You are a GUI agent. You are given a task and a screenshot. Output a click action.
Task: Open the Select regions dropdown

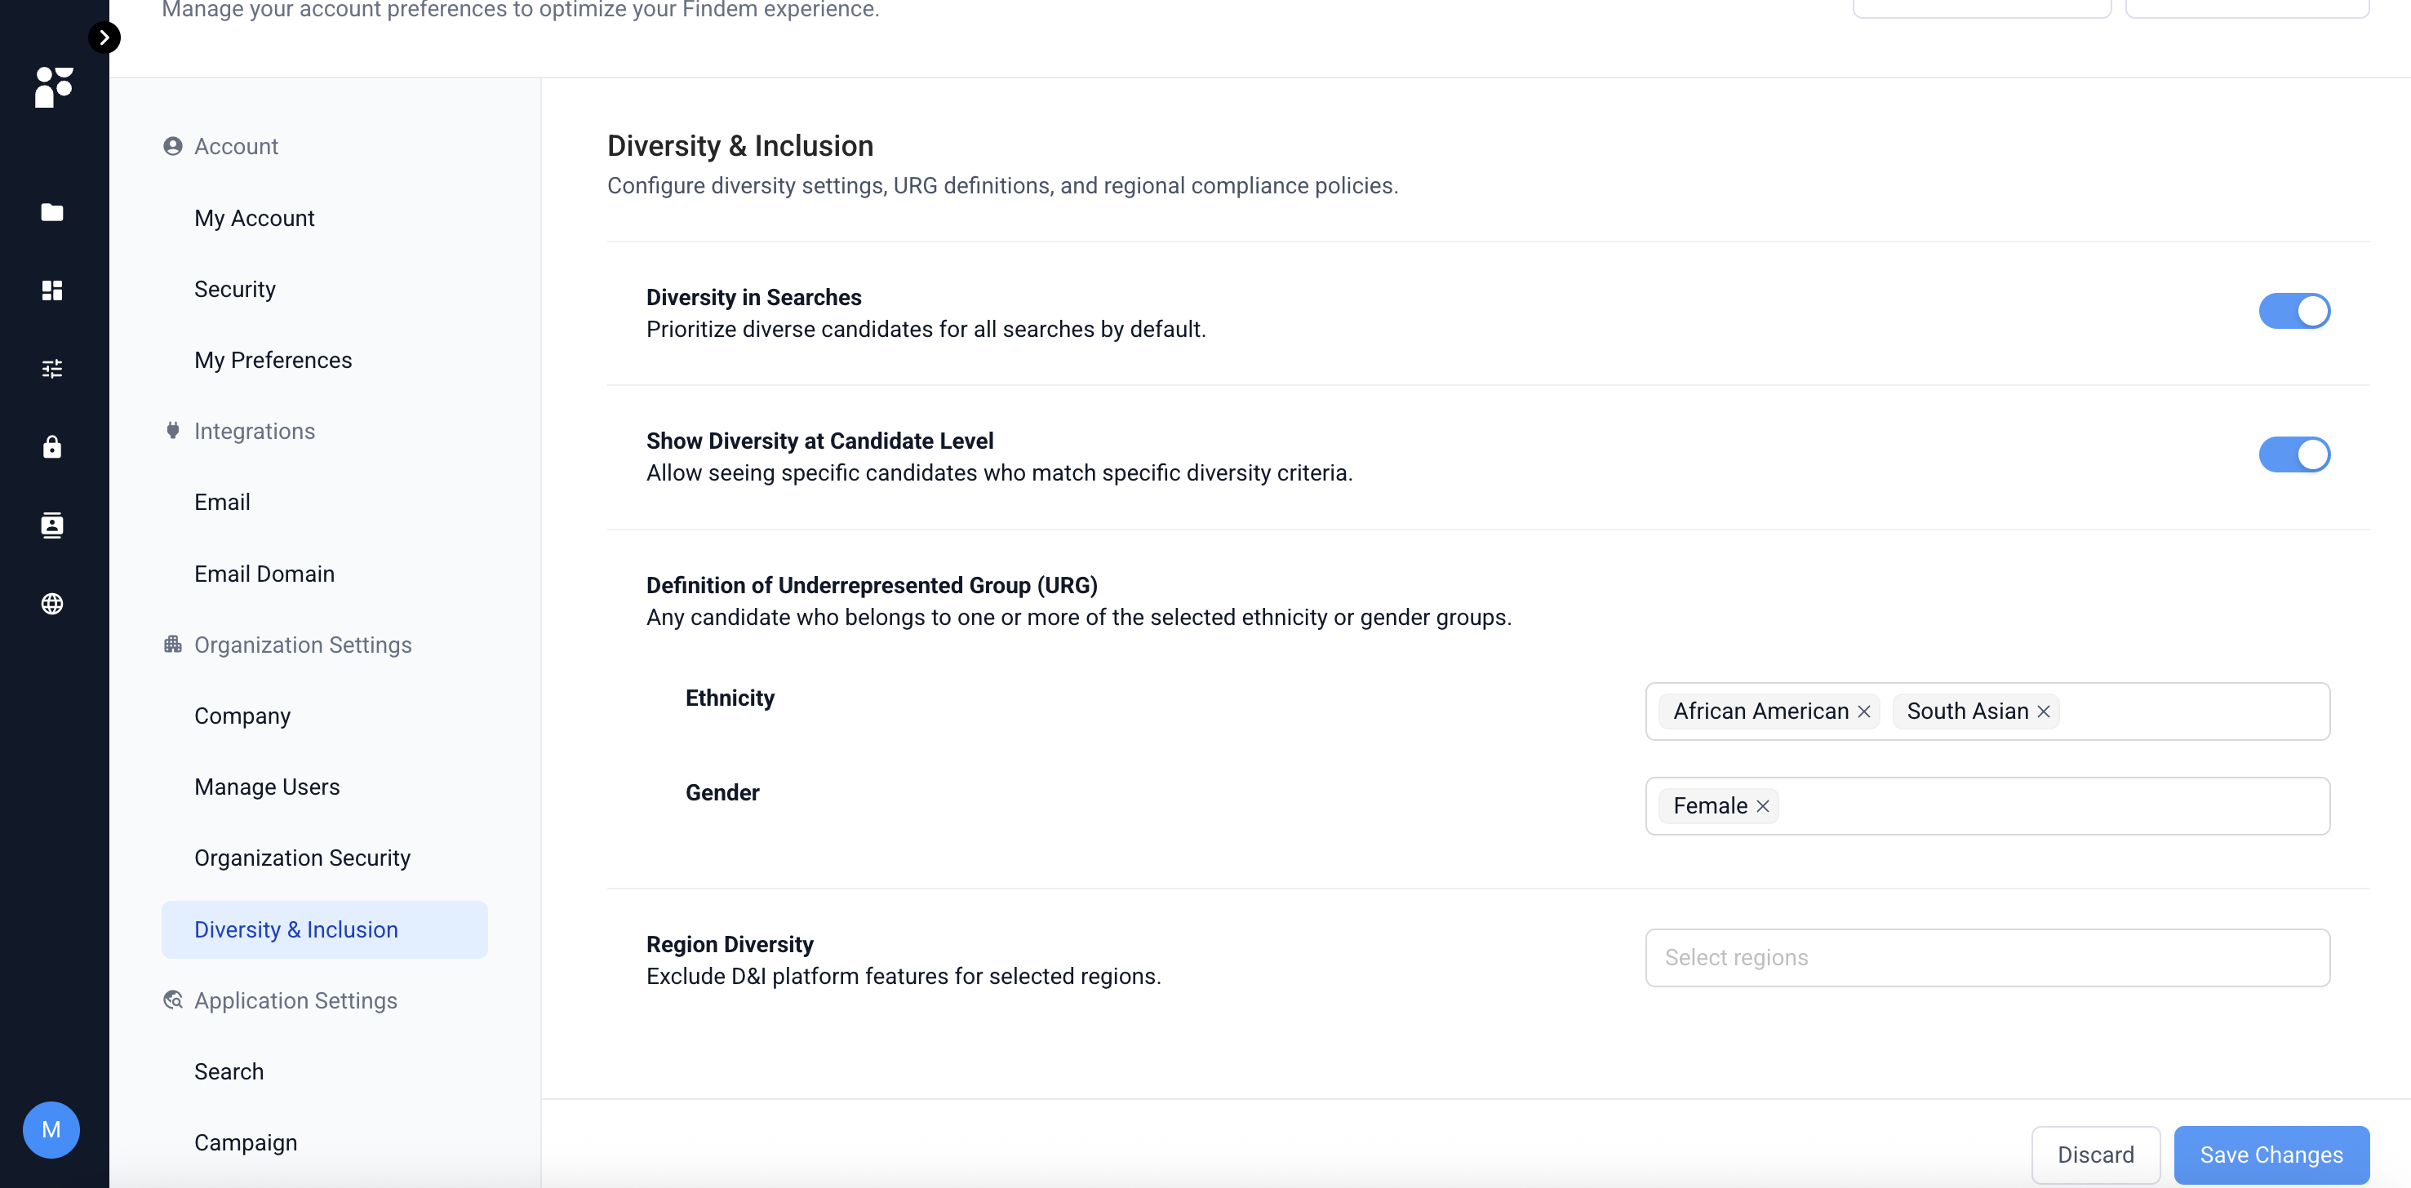click(1987, 957)
